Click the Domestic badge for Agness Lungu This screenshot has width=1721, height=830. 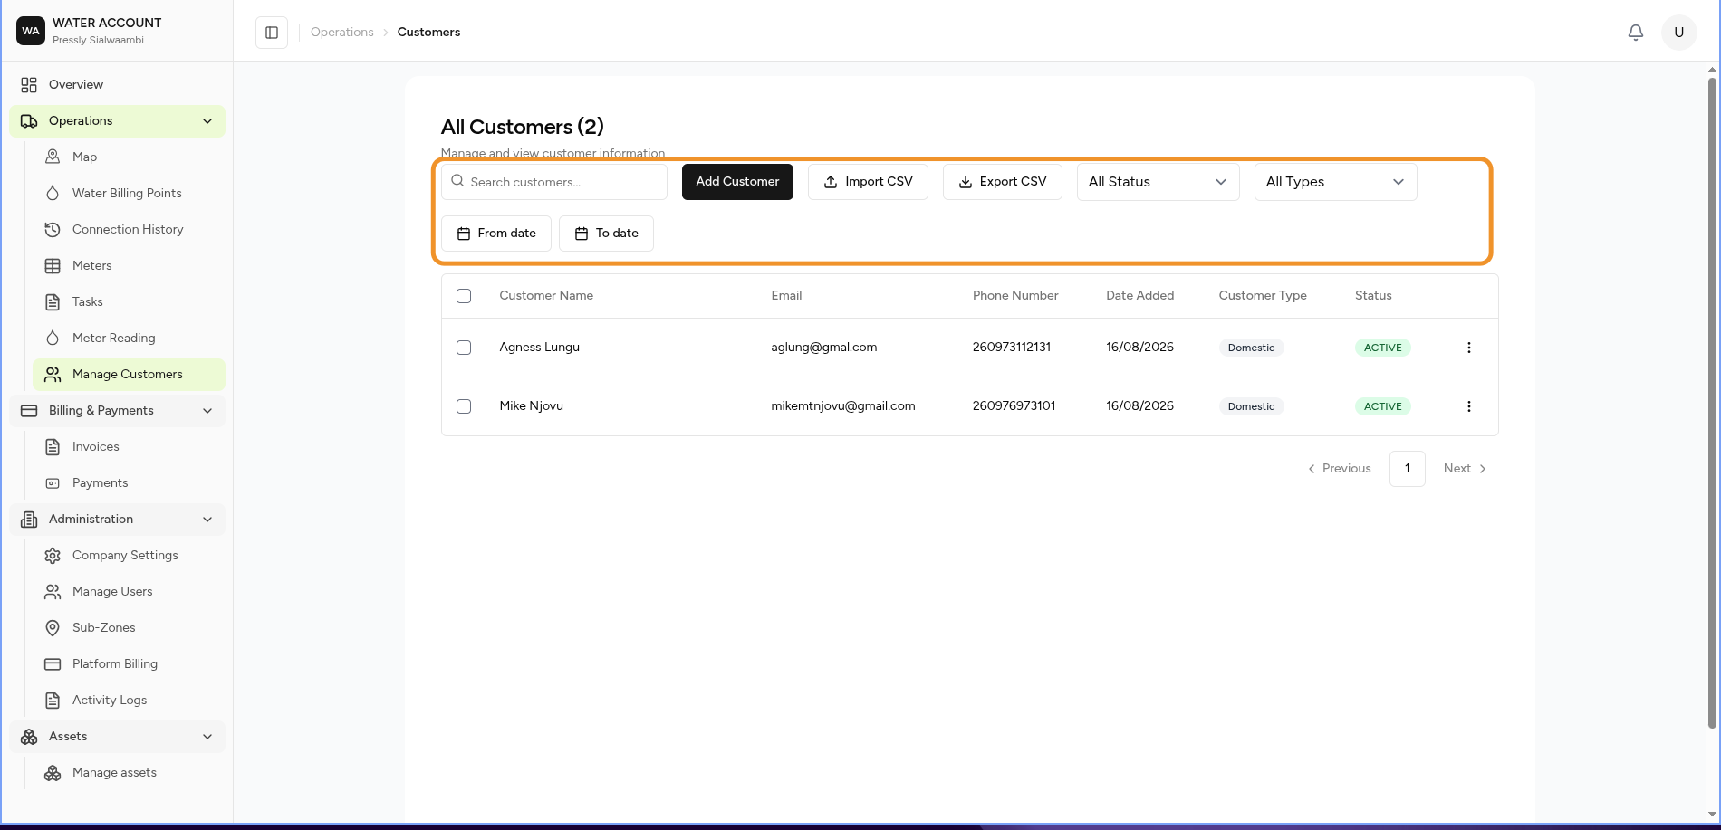coord(1251,348)
